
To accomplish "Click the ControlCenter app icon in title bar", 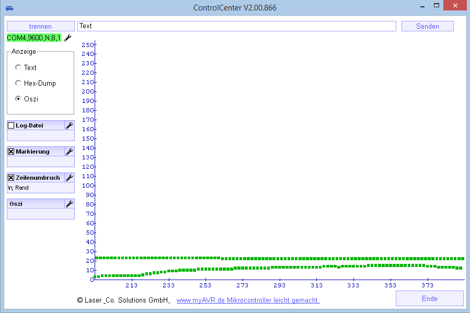I will [x=9, y=7].
